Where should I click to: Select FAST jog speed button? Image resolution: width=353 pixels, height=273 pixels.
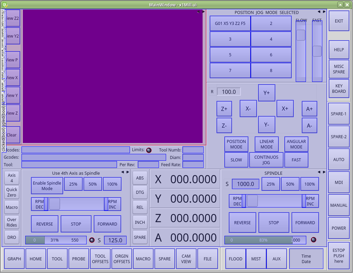[296, 160]
